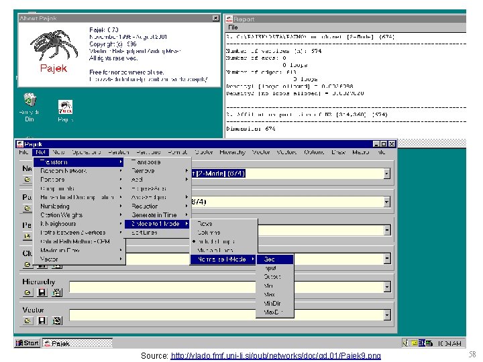Click the Pajek window title bar icon
This screenshot has width=483, height=362.
tap(20, 144)
